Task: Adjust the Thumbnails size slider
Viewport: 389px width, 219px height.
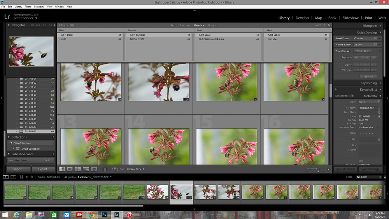Action: [317, 171]
